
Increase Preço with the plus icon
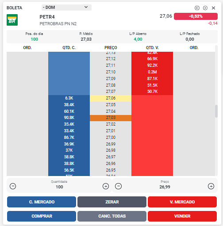tap(211, 186)
